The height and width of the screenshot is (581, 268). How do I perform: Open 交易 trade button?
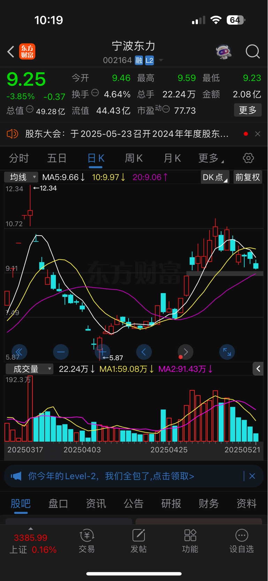coord(87,541)
